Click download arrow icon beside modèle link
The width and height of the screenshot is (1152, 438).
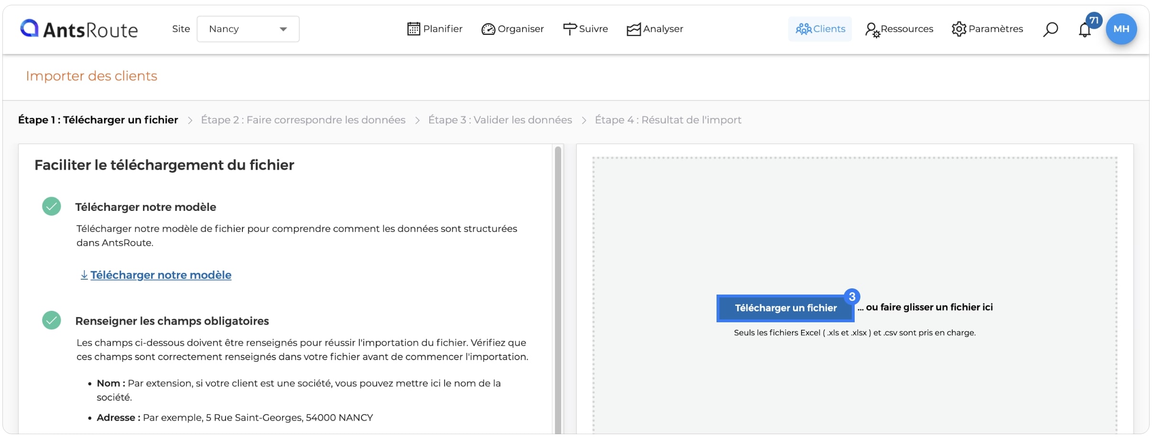84,275
